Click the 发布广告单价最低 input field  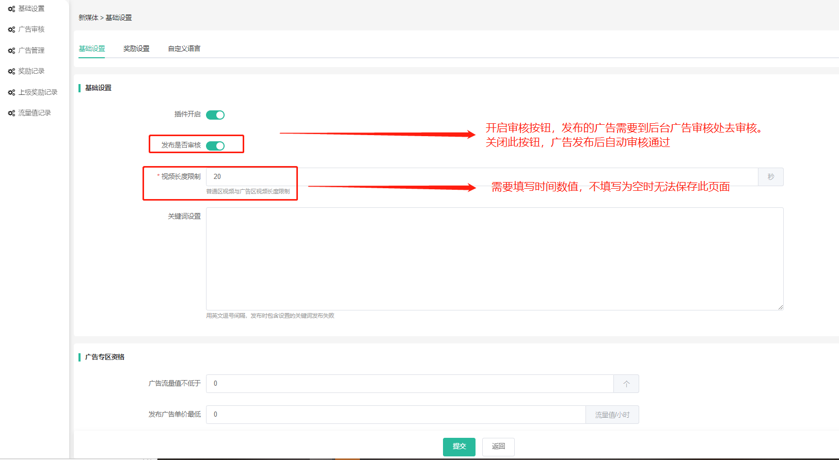tap(395, 415)
